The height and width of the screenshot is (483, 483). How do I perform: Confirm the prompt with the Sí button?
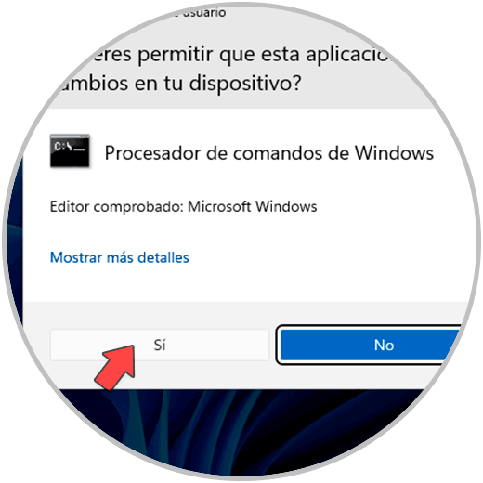(160, 345)
